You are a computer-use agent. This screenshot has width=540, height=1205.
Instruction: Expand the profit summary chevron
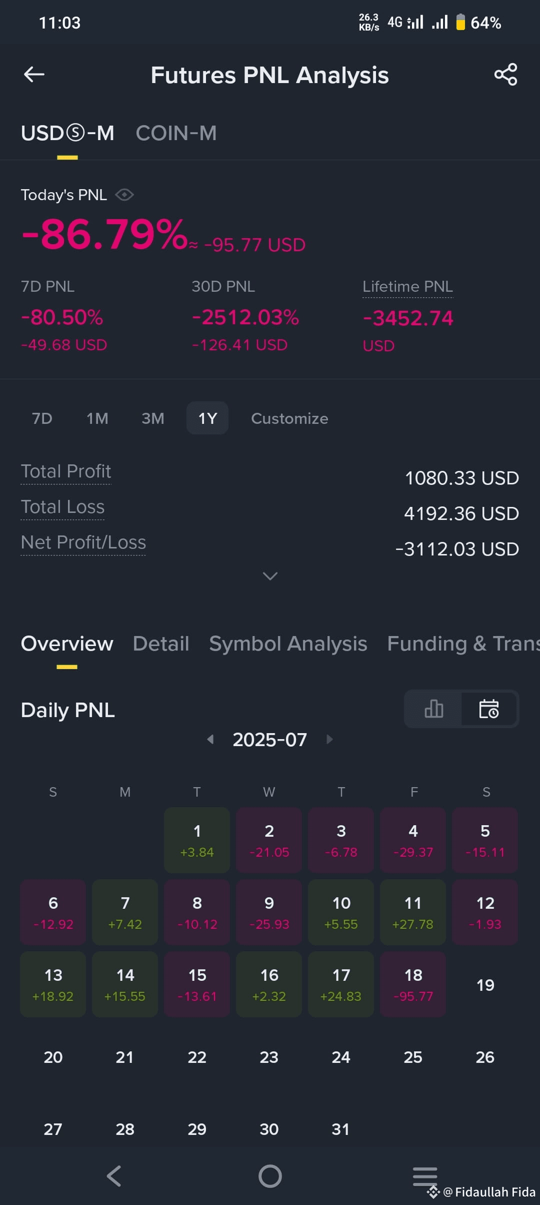point(270,576)
